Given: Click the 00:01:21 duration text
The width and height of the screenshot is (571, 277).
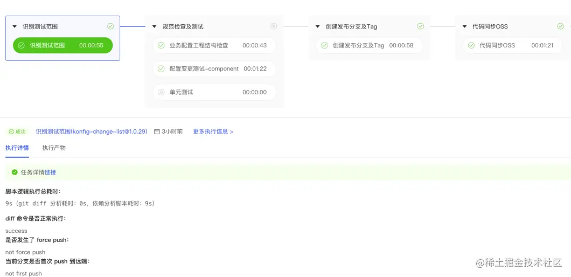Looking at the screenshot, I should (x=542, y=46).
